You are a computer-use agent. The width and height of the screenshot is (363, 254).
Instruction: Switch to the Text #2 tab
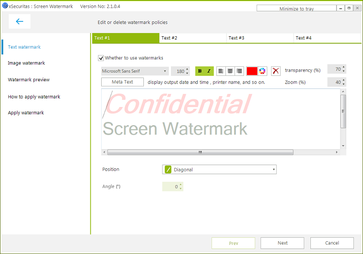pos(192,38)
